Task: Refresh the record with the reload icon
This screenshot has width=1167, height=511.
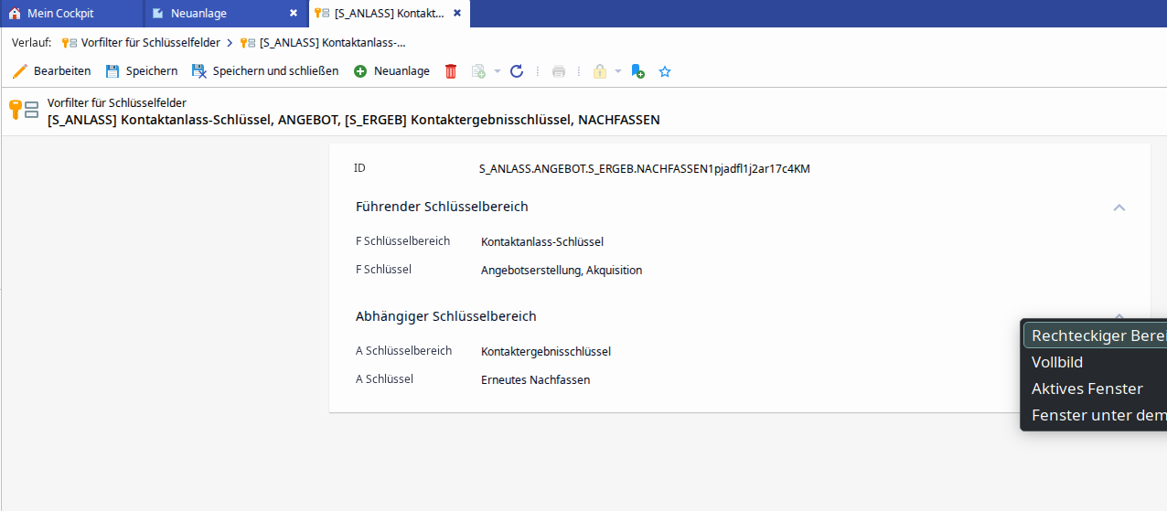Action: pyautogui.click(x=517, y=71)
